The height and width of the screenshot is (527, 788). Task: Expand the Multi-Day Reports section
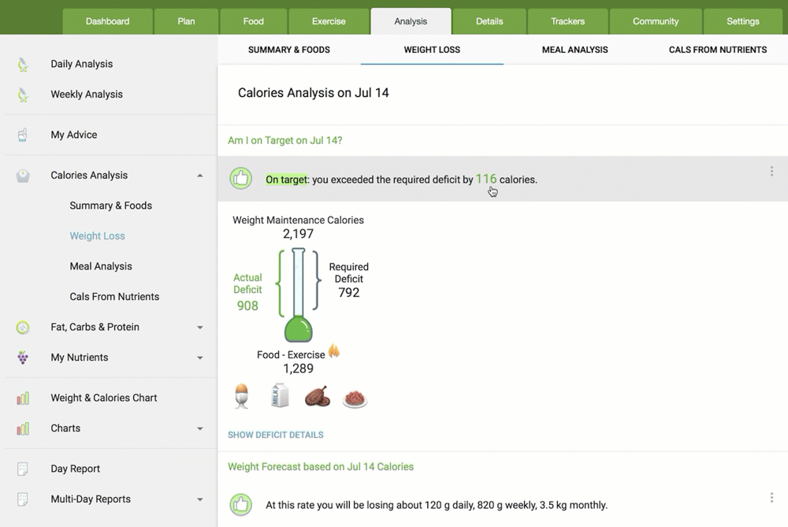coord(200,500)
